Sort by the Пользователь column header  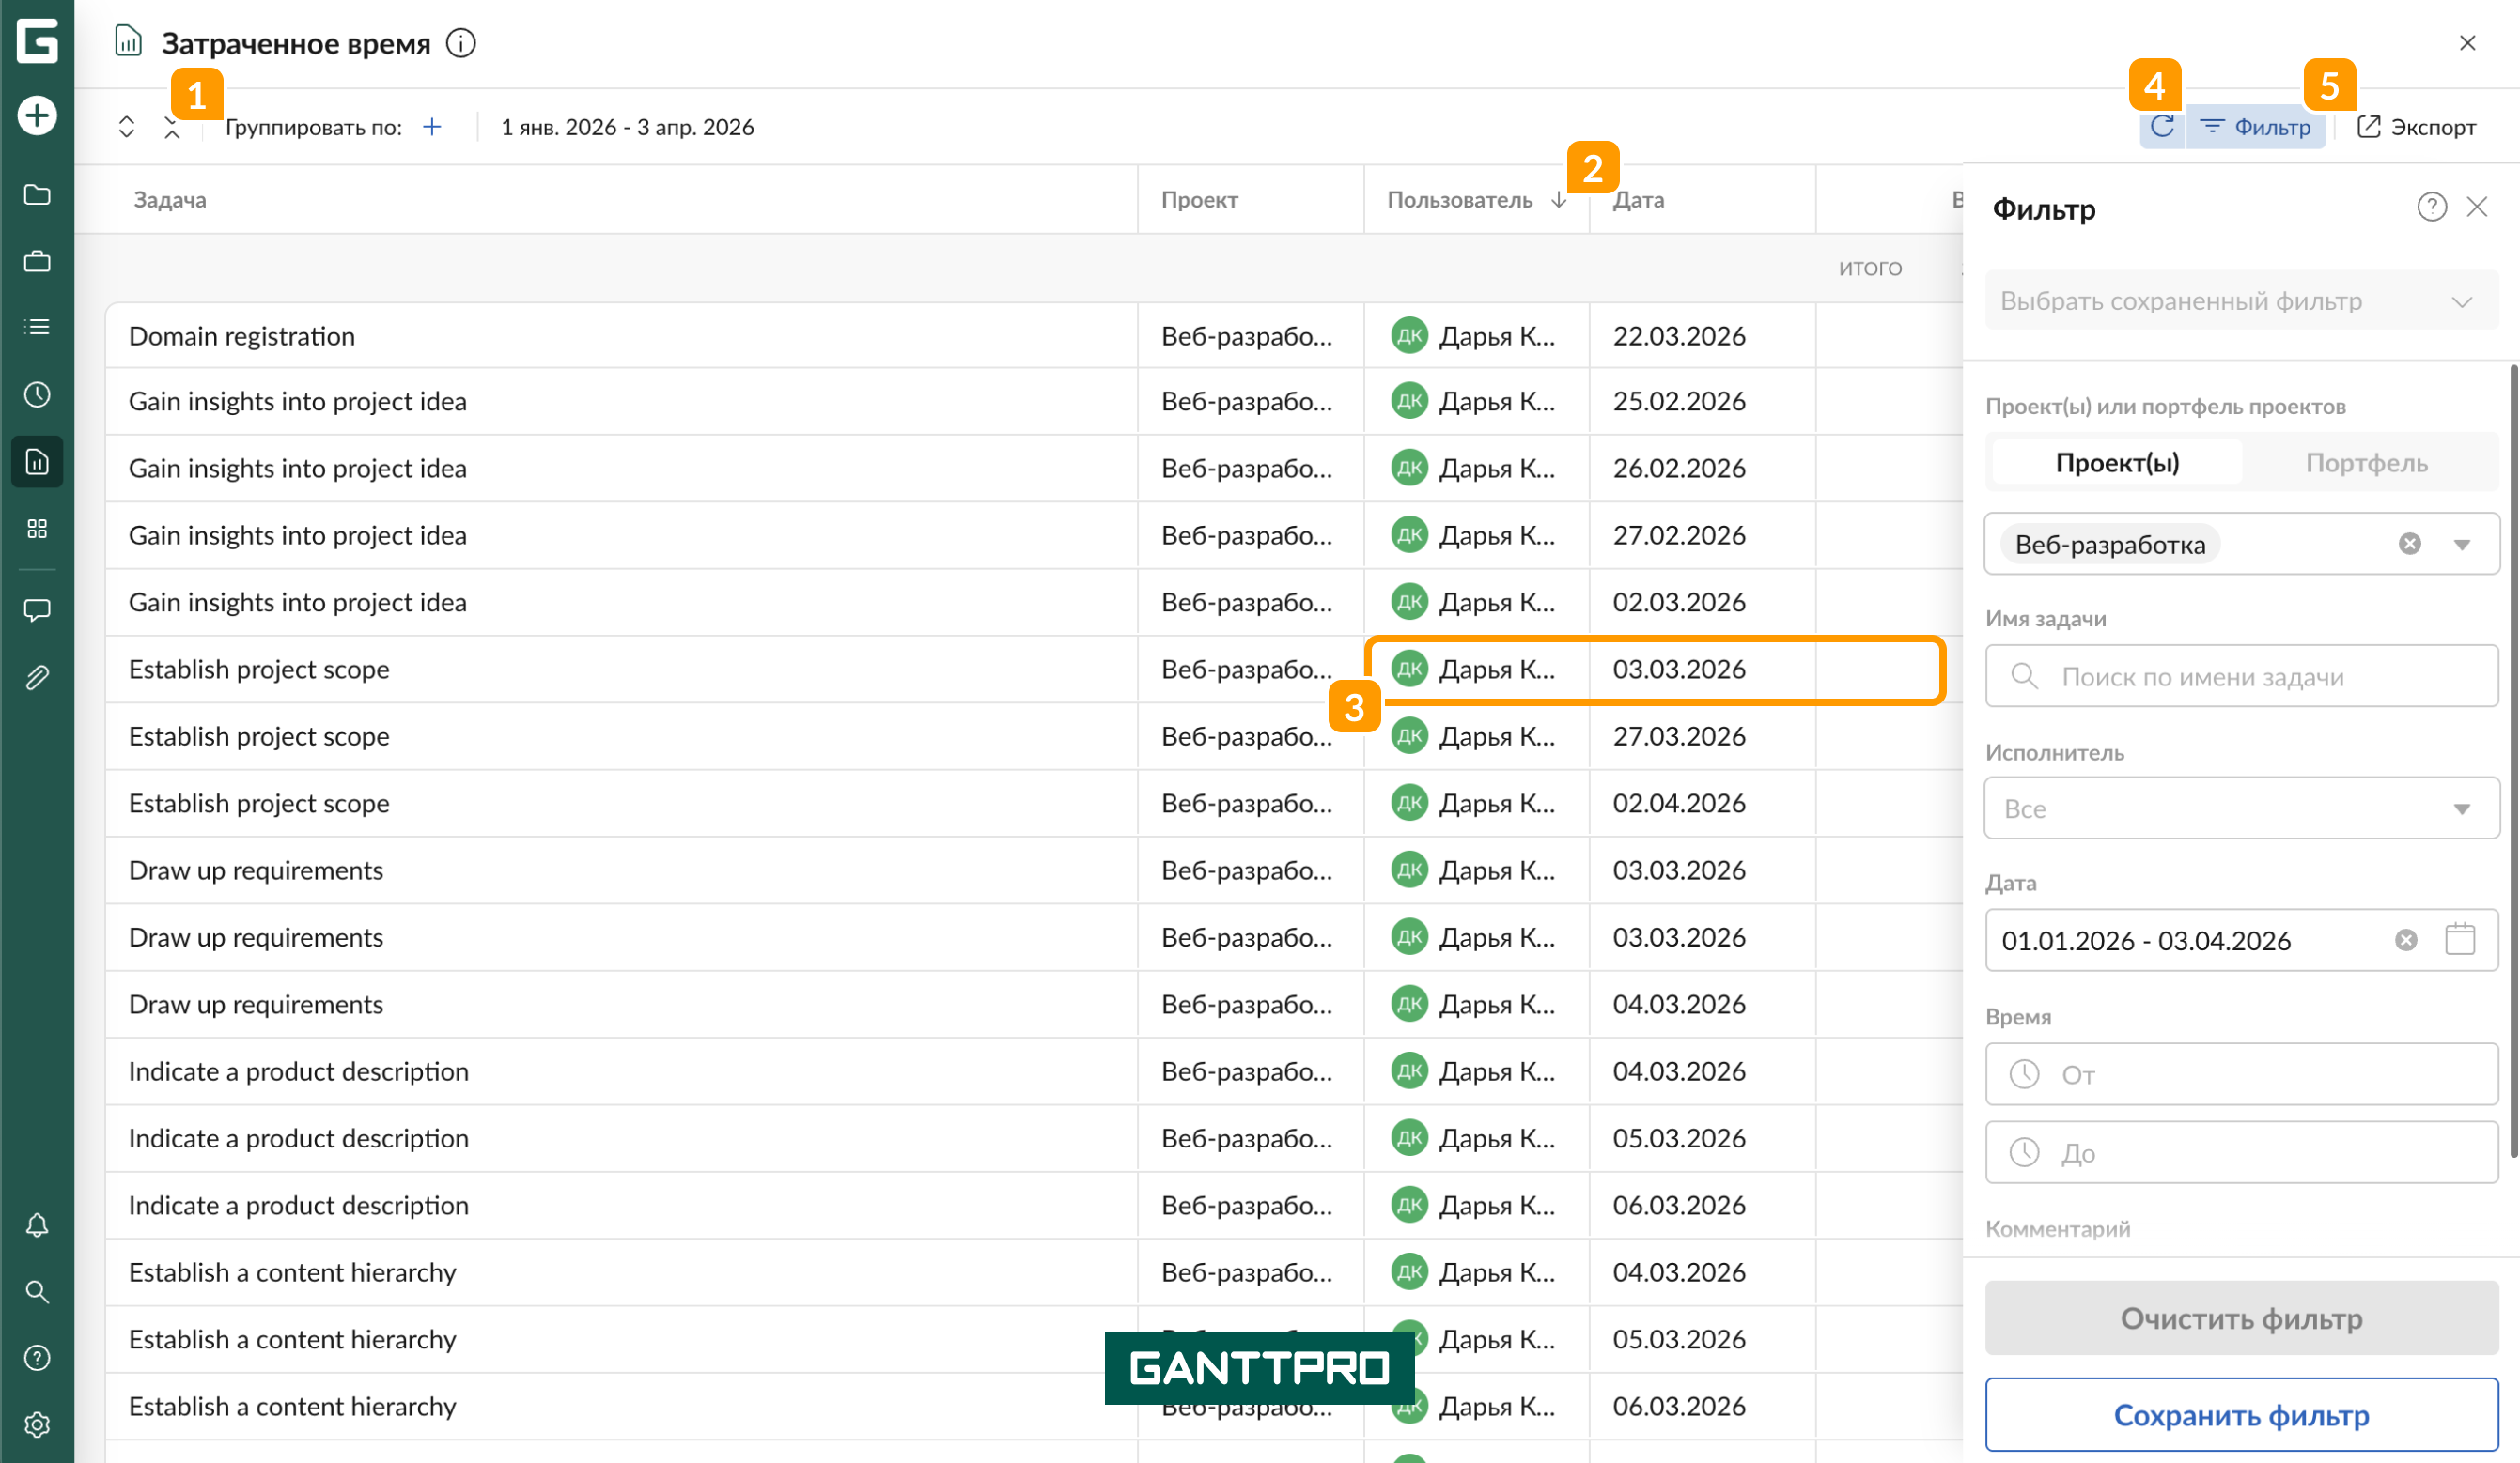pos(1460,200)
